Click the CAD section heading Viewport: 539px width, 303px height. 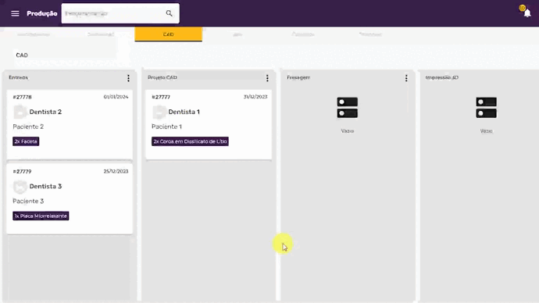pos(22,55)
